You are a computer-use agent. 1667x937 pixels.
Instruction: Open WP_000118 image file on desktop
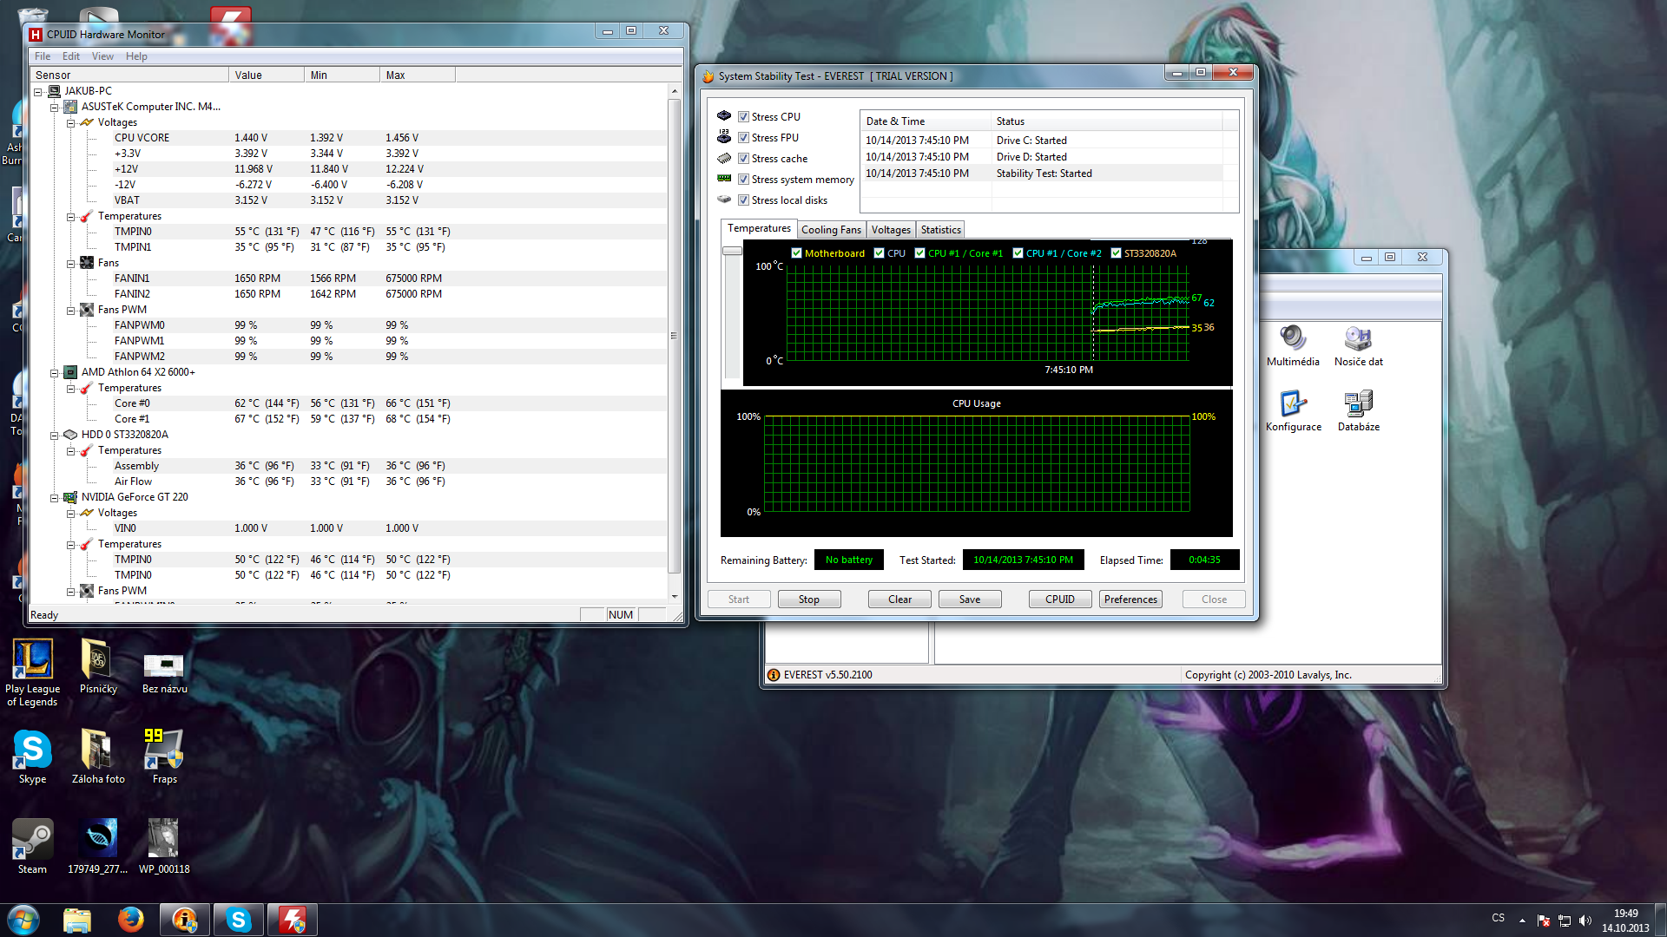click(x=164, y=847)
